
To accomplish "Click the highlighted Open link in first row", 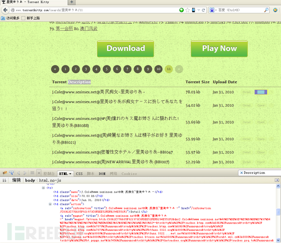I will point(261,92).
